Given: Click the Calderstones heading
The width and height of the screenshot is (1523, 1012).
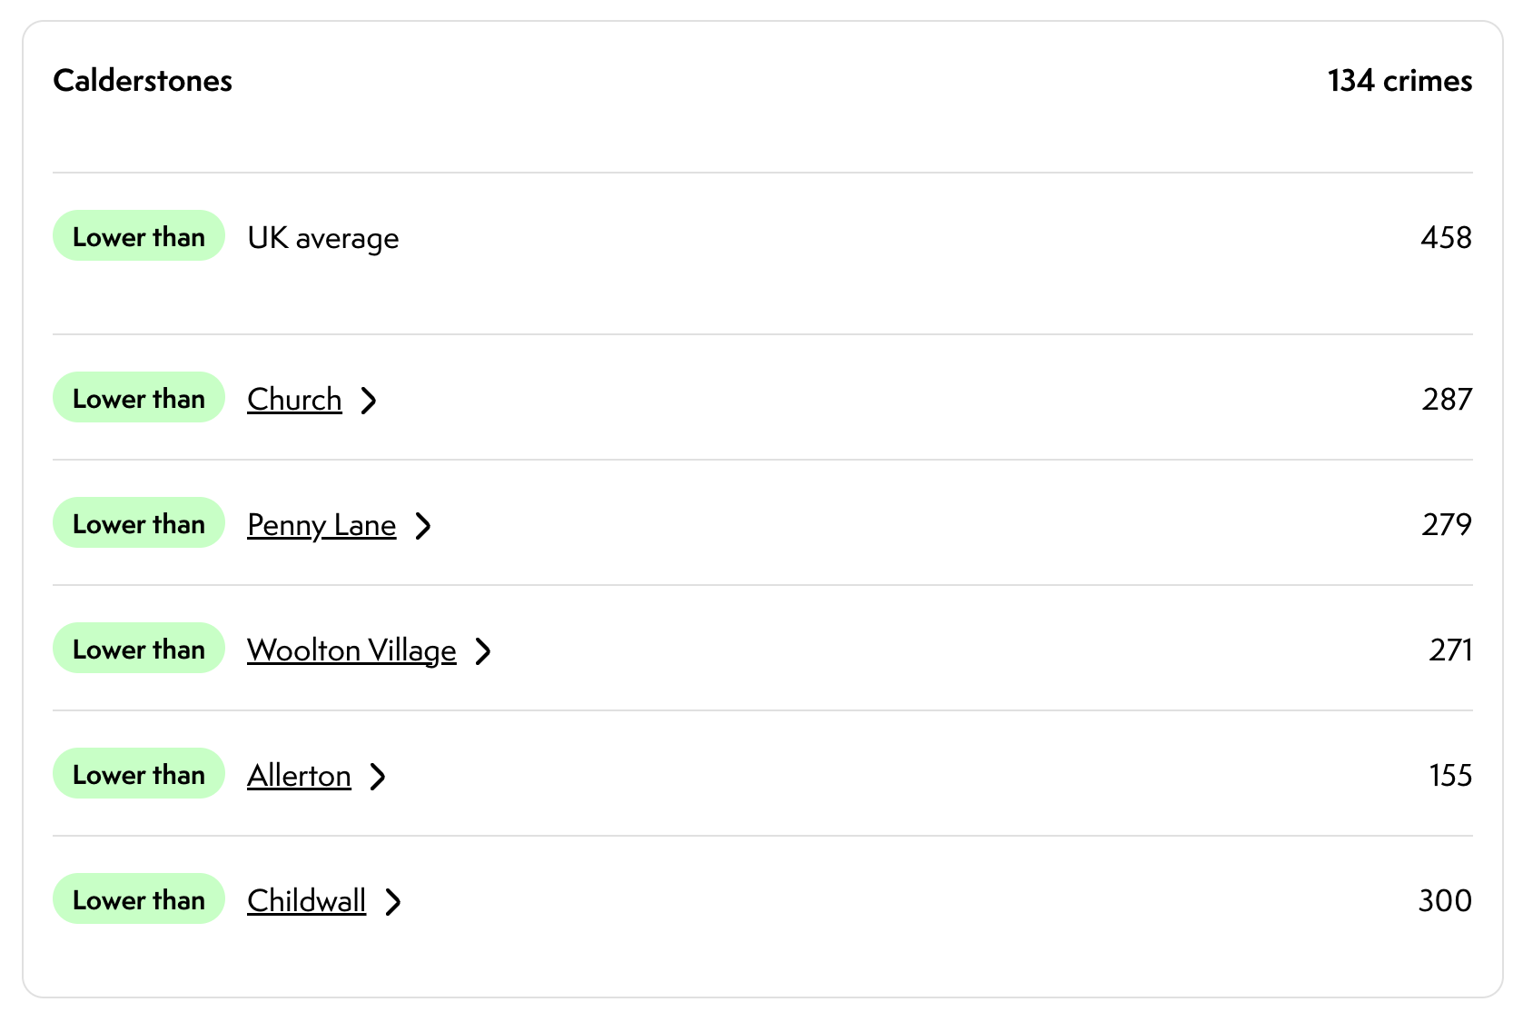Looking at the screenshot, I should 143,81.
